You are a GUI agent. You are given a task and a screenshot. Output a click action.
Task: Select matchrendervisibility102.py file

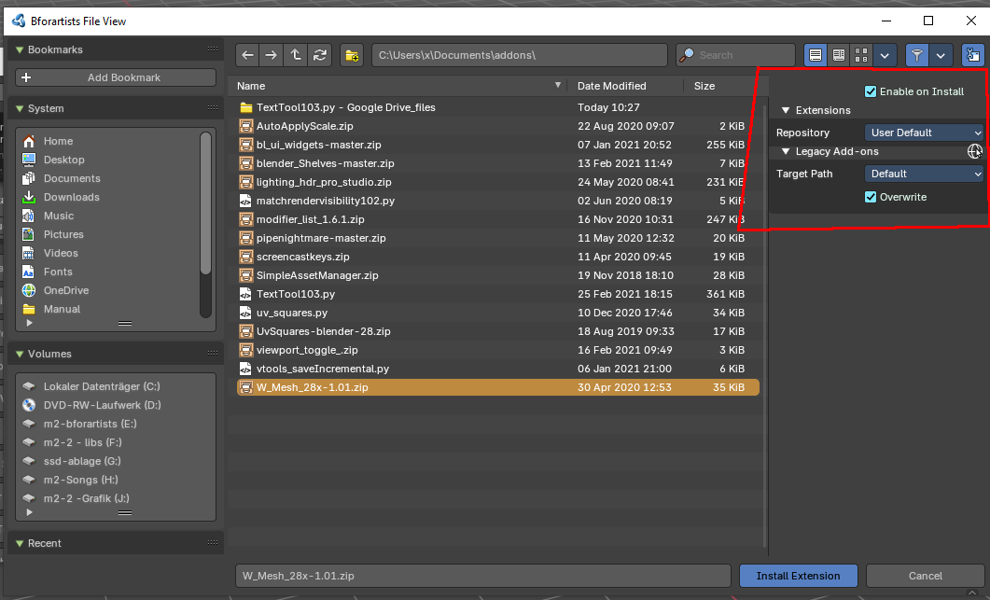point(498,201)
